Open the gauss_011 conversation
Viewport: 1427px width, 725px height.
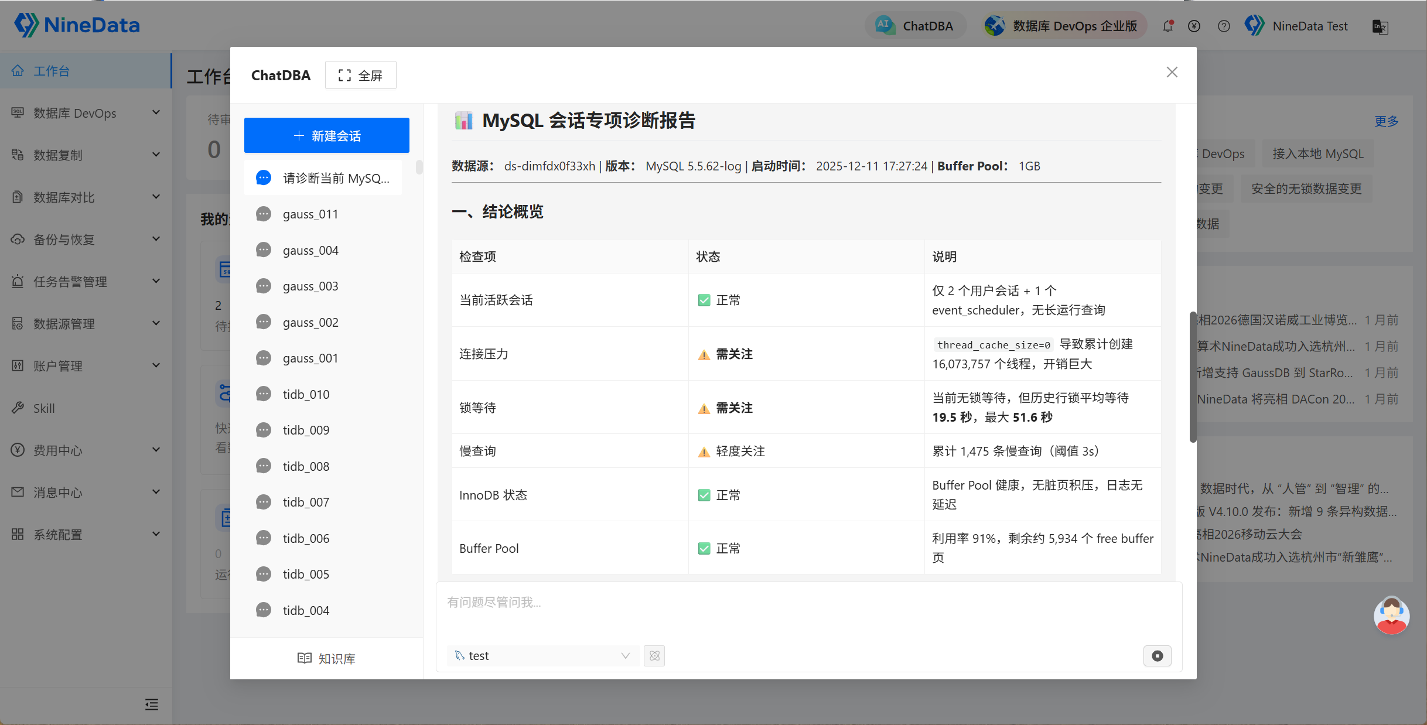point(323,214)
